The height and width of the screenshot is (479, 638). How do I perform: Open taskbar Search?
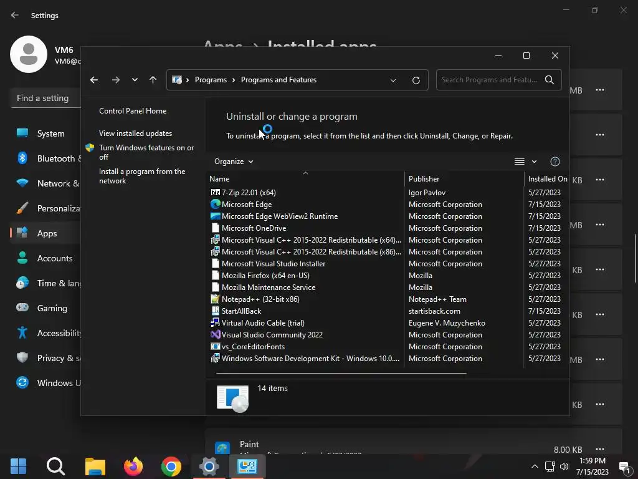point(55,467)
